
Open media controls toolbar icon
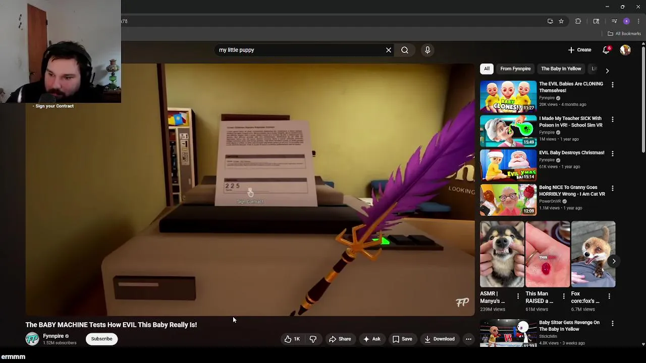click(x=614, y=21)
